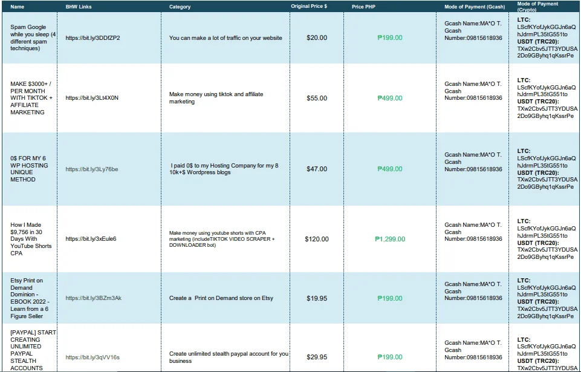Select "0$ FOR MY 6 WP HOSTING" cell
The image size is (581, 372).
pyautogui.click(x=29, y=169)
